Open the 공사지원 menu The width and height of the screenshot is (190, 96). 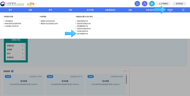(90, 10)
